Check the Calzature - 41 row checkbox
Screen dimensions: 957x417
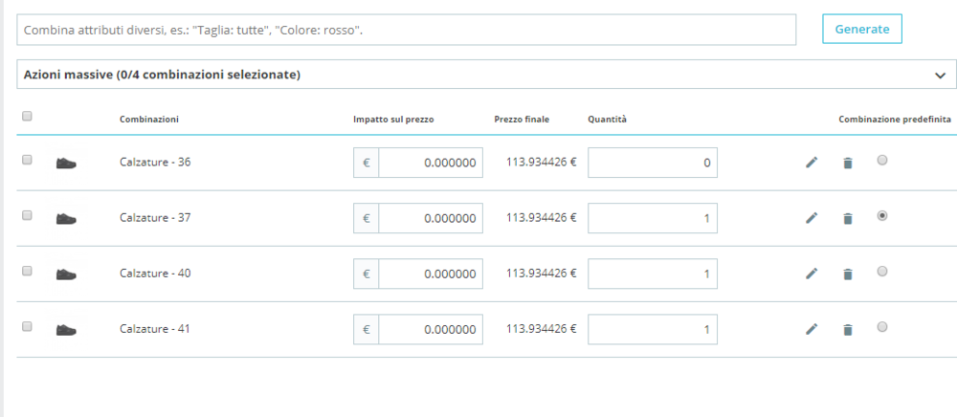[x=27, y=327]
